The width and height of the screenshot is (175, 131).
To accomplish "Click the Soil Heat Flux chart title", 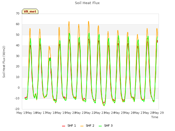I will (x=87, y=3).
